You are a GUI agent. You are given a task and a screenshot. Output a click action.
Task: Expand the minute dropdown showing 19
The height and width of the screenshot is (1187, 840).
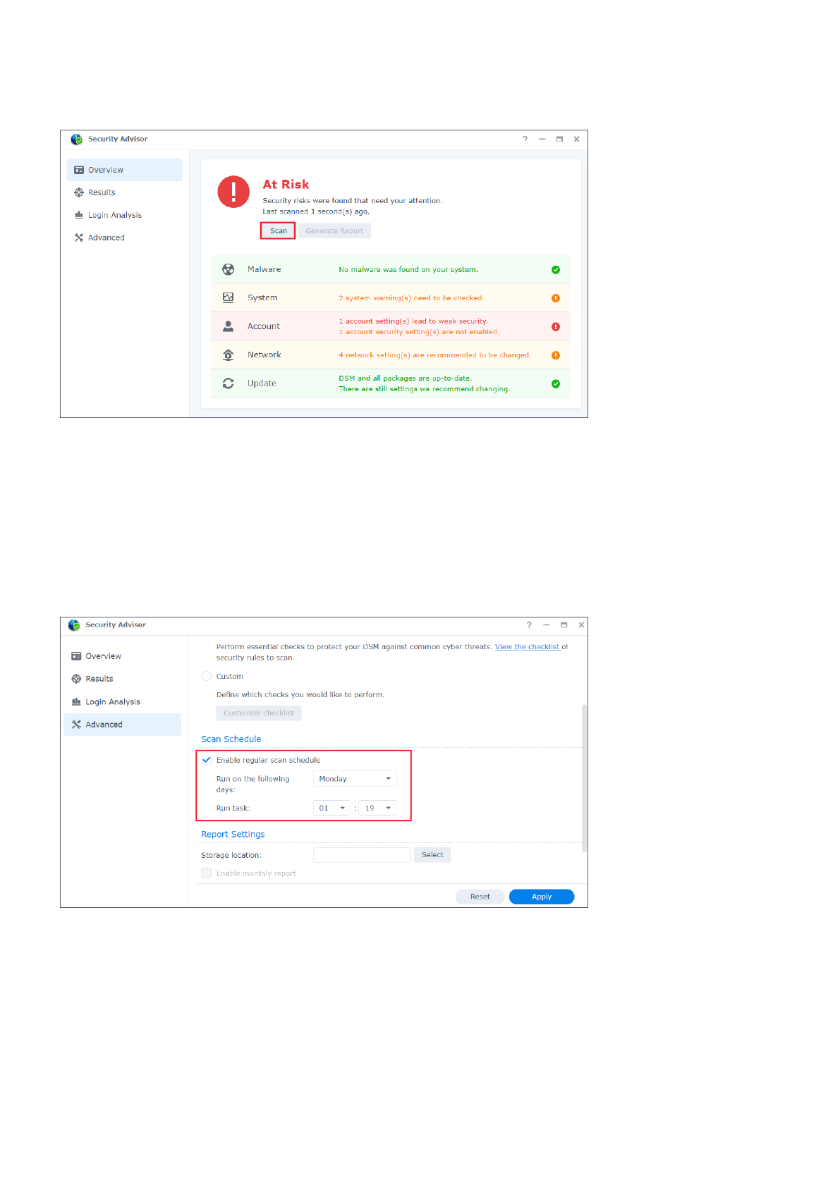[378, 808]
